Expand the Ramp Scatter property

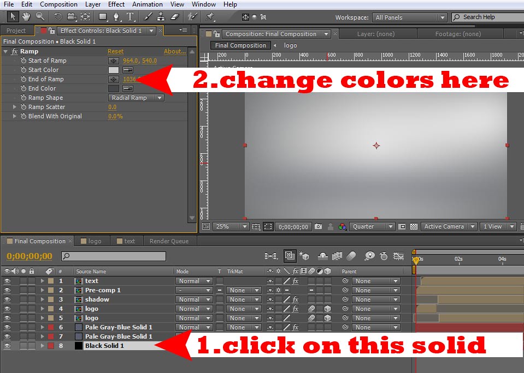[x=15, y=107]
